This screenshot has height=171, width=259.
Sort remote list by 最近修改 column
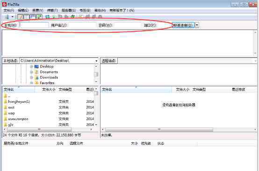[238, 90]
